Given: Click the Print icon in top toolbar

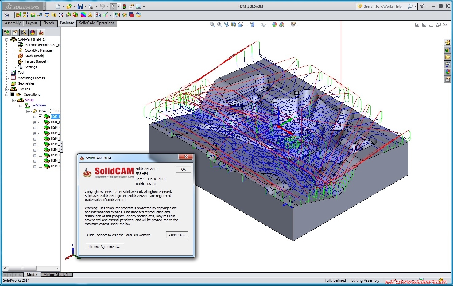Looking at the screenshot, I should 91,6.
